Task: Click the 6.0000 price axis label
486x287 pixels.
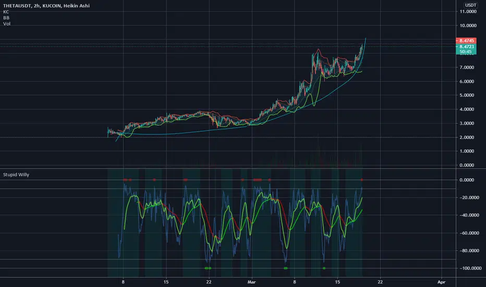Action: tap(467, 81)
